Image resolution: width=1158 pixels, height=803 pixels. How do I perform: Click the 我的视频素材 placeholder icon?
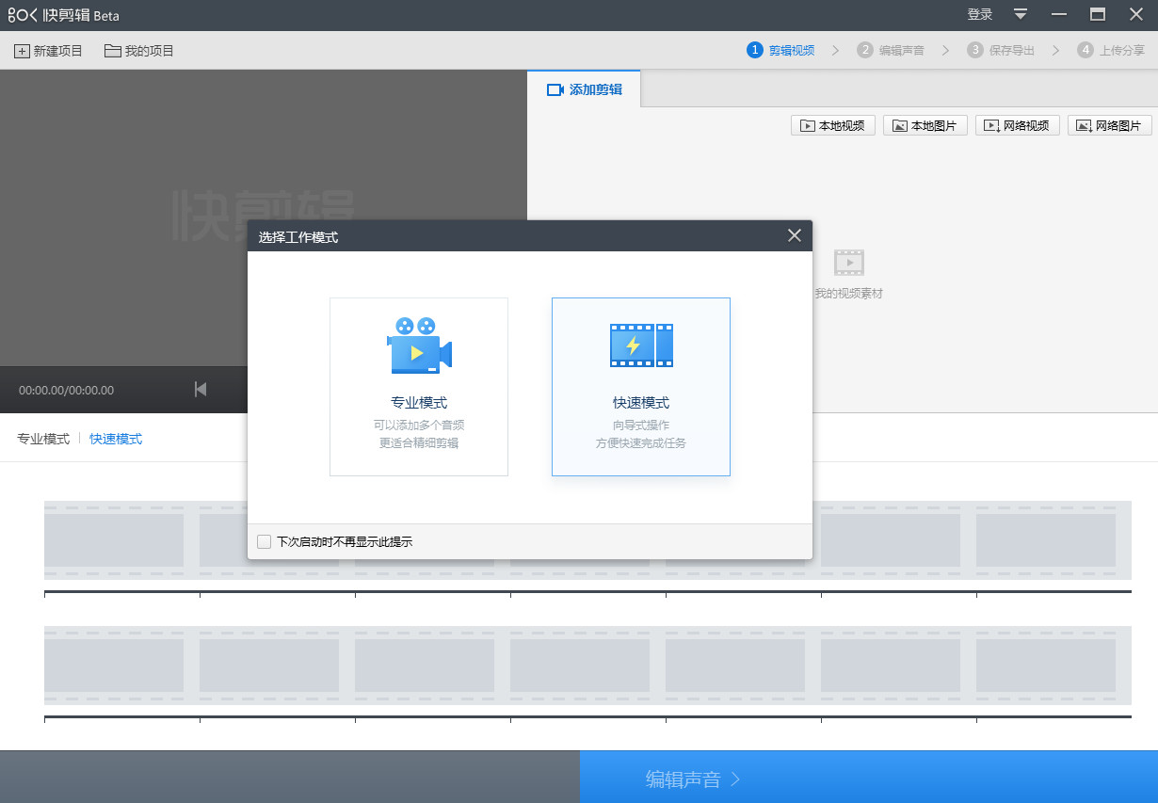click(x=849, y=263)
